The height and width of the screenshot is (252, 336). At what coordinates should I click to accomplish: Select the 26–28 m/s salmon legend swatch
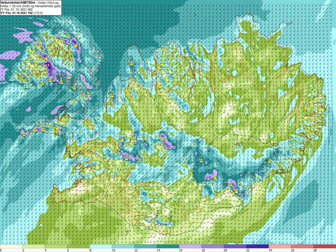(x=302, y=246)
